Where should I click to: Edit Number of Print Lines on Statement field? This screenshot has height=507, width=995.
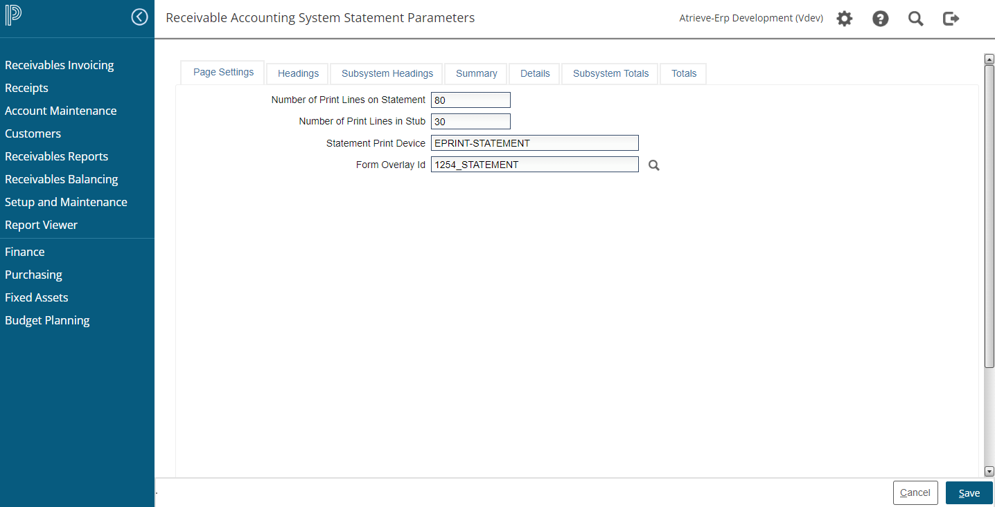coord(470,100)
